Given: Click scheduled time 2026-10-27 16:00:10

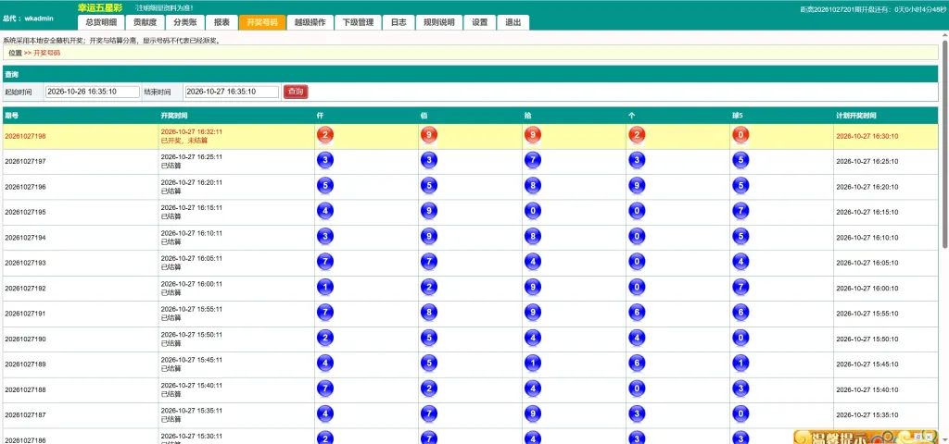Looking at the screenshot, I should (x=867, y=289).
